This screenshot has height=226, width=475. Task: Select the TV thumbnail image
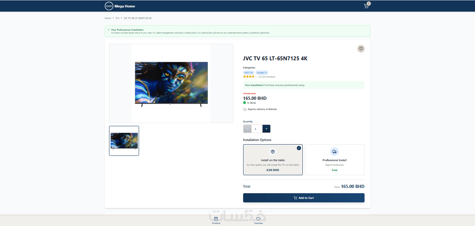124,141
